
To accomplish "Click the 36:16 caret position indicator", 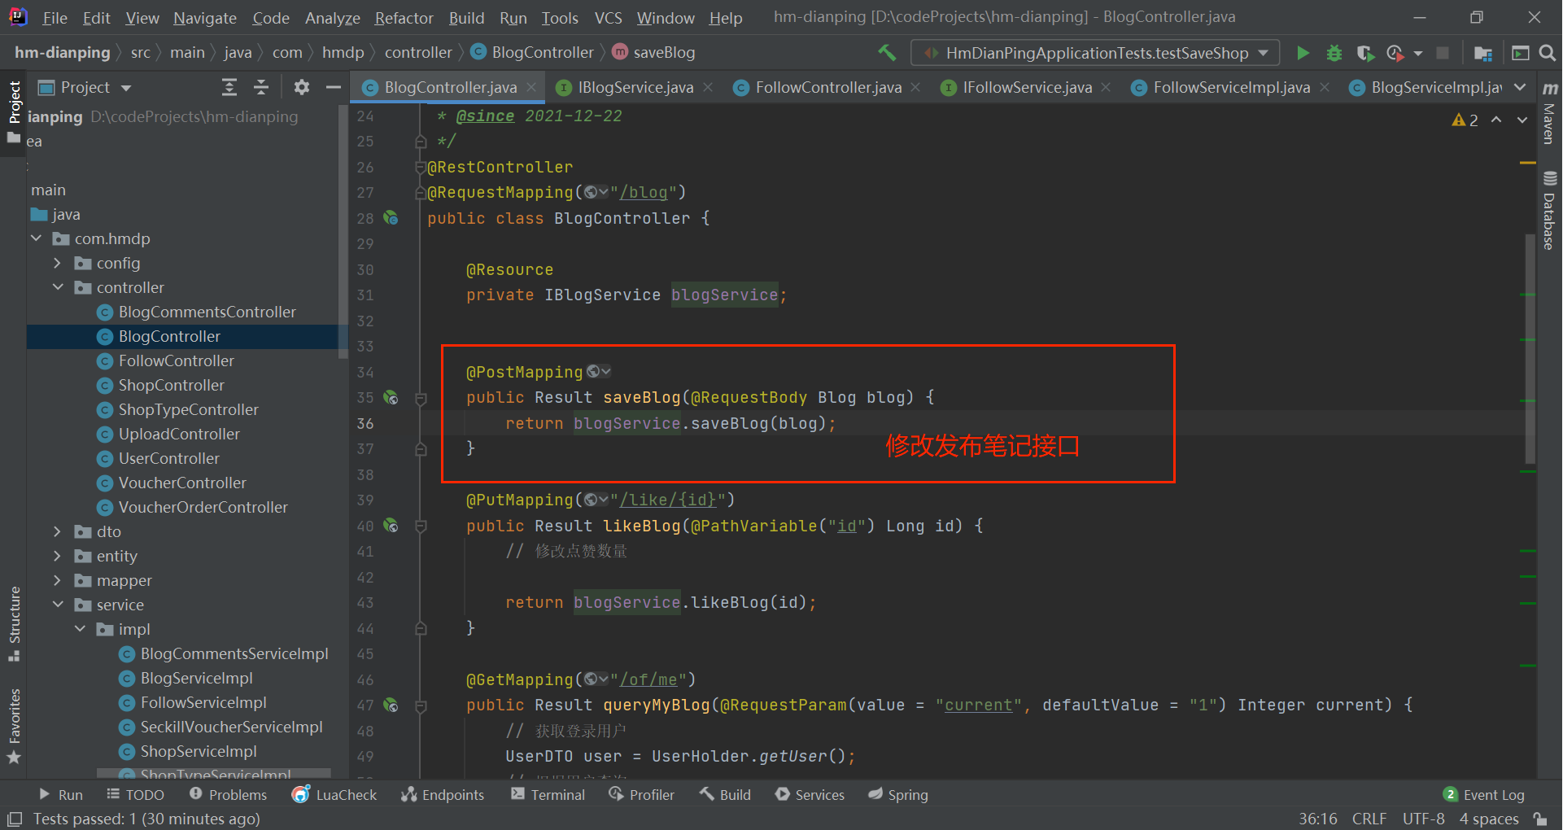I will click(1318, 819).
